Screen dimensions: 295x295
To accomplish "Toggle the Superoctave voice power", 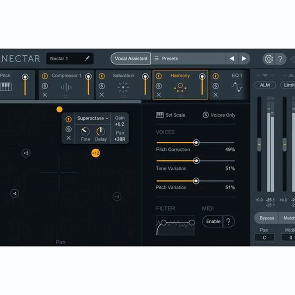I will tap(68, 119).
